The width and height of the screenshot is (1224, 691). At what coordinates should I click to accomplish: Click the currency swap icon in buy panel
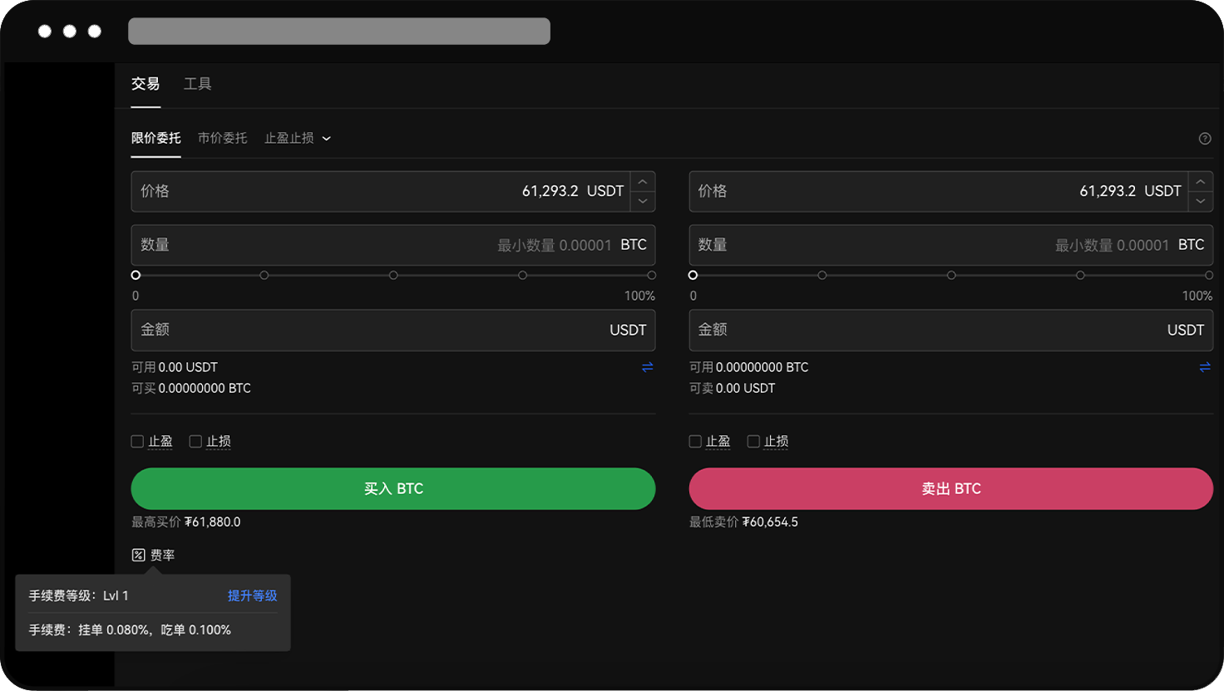click(648, 366)
